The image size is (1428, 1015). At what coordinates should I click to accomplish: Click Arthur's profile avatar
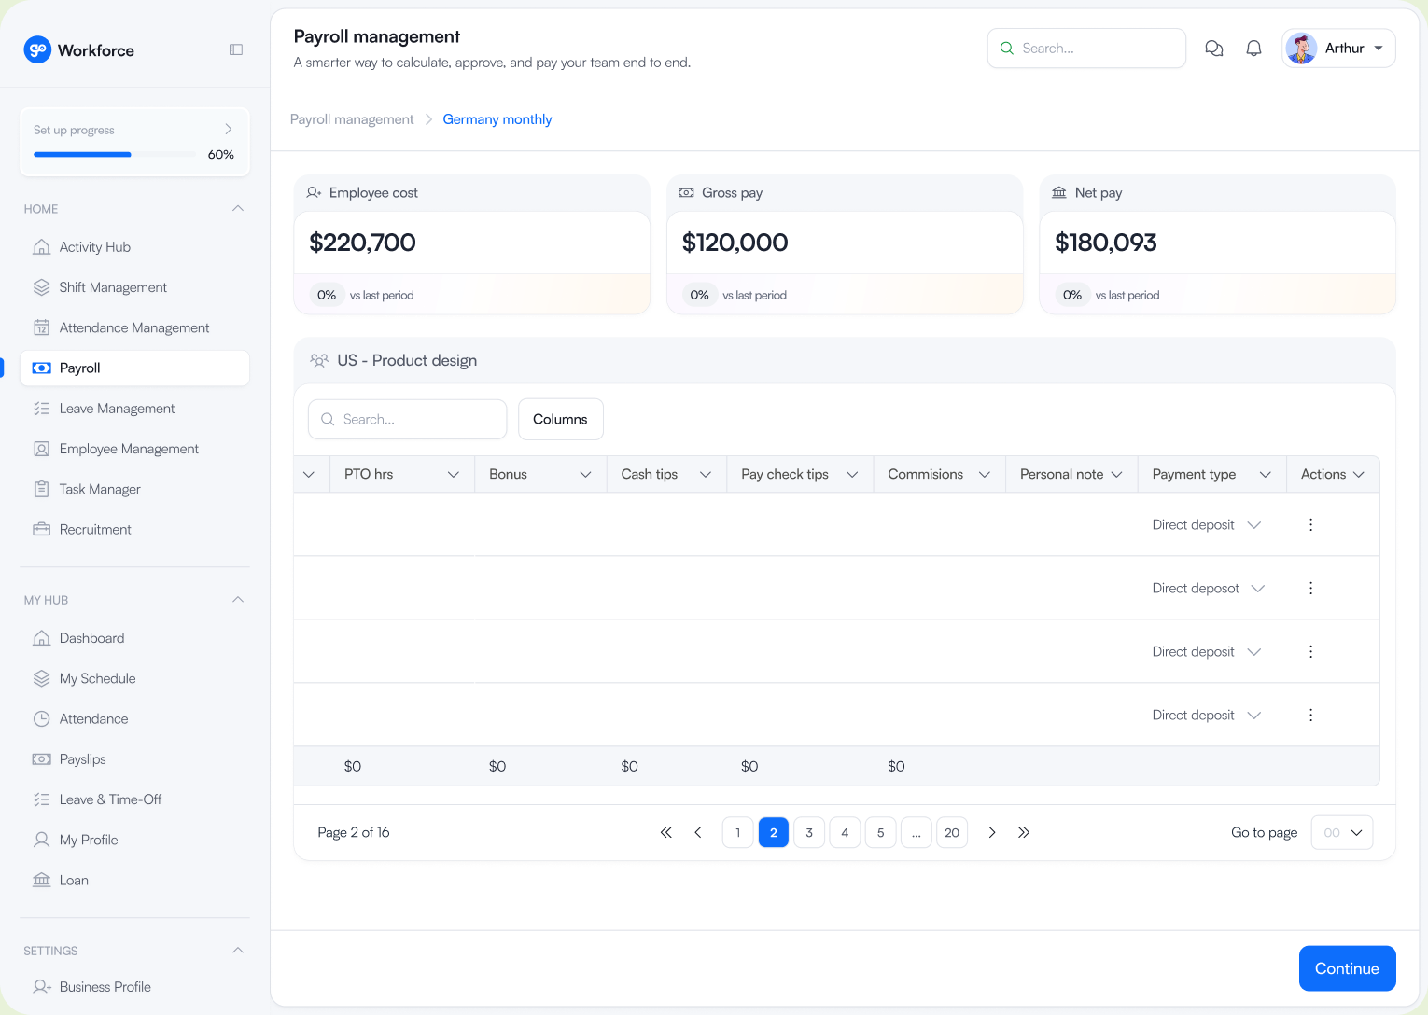click(x=1301, y=49)
